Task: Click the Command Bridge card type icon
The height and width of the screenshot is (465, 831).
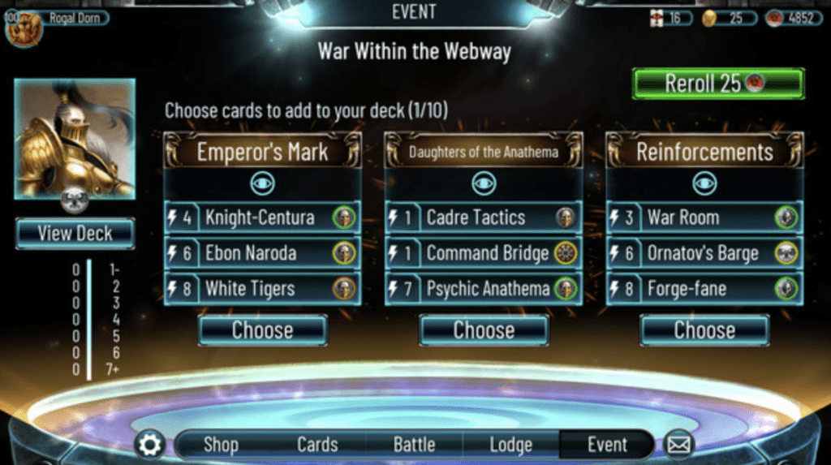Action: [x=565, y=253]
